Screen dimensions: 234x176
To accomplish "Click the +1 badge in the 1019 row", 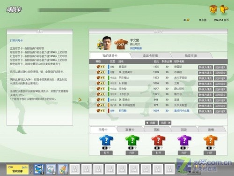I will point(101,111).
